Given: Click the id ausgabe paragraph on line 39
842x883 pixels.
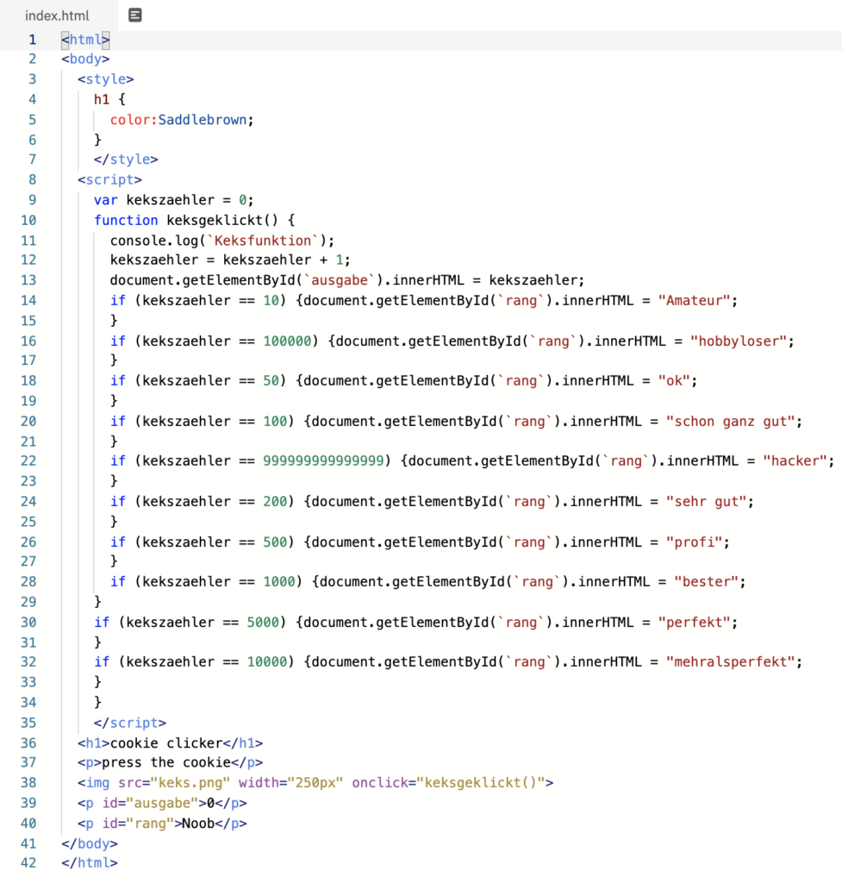Looking at the screenshot, I should click(x=162, y=803).
